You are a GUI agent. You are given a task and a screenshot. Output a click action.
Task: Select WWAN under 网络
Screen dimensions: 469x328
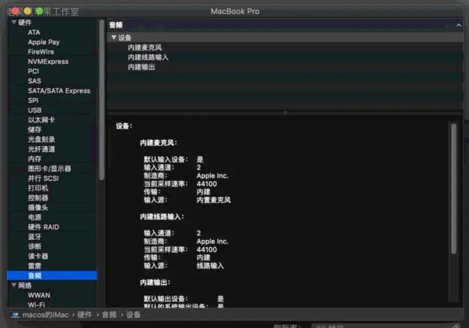click(x=39, y=295)
